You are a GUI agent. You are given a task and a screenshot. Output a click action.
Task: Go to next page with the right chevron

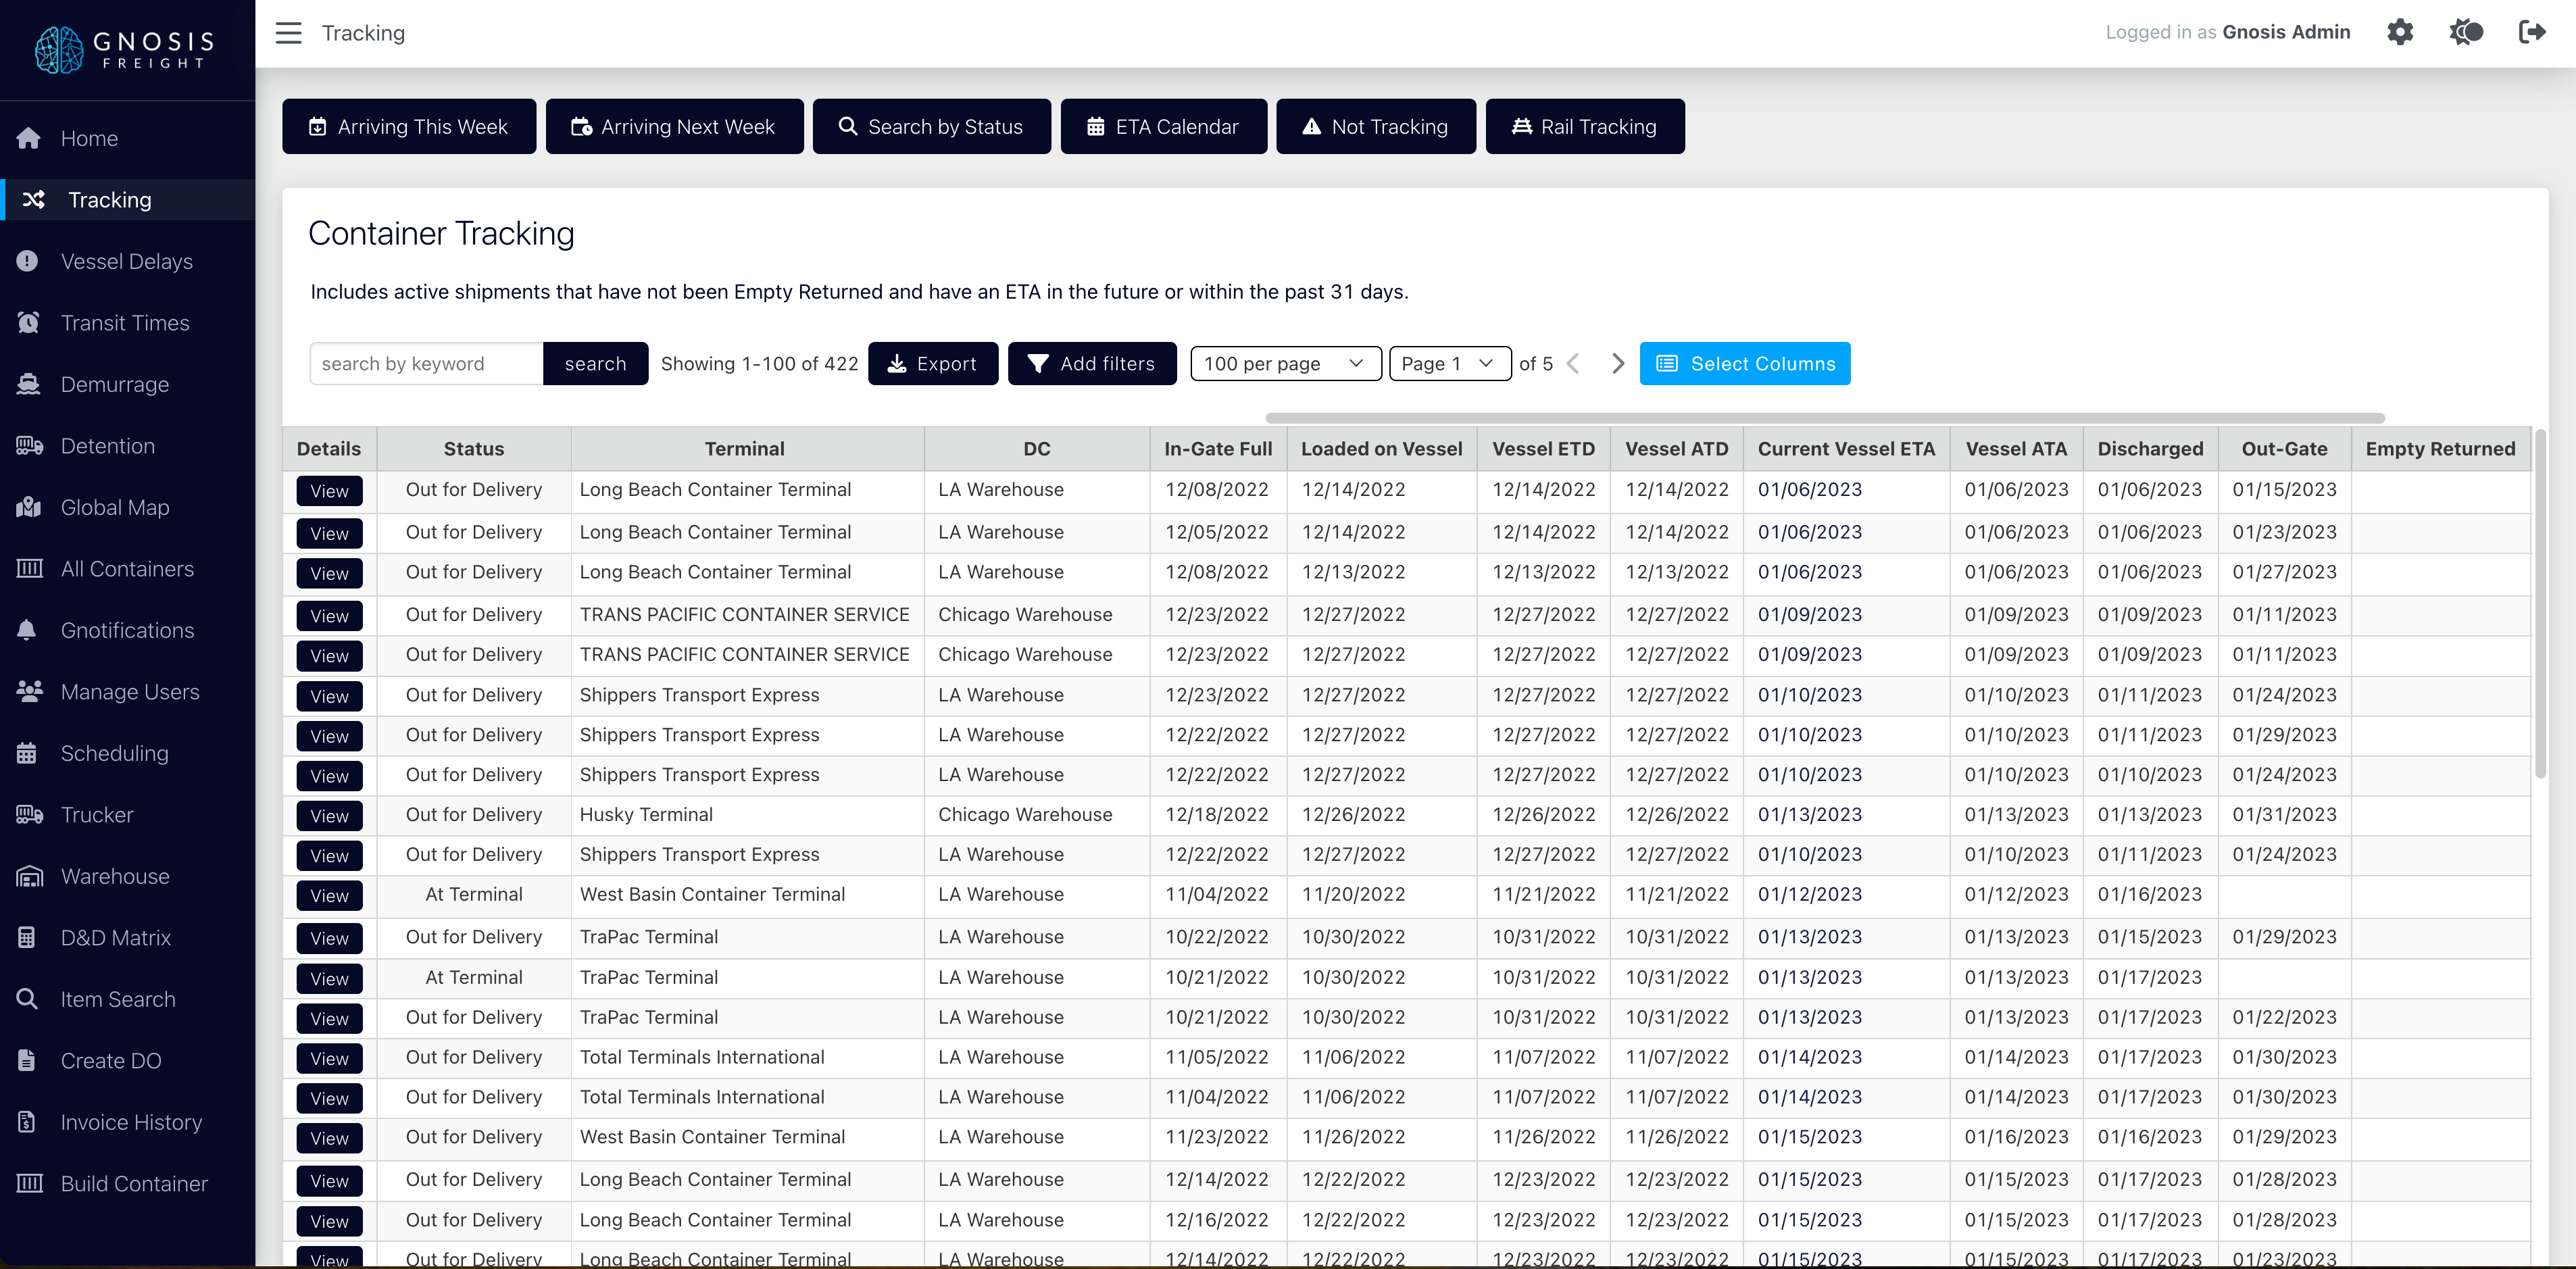pos(1617,364)
